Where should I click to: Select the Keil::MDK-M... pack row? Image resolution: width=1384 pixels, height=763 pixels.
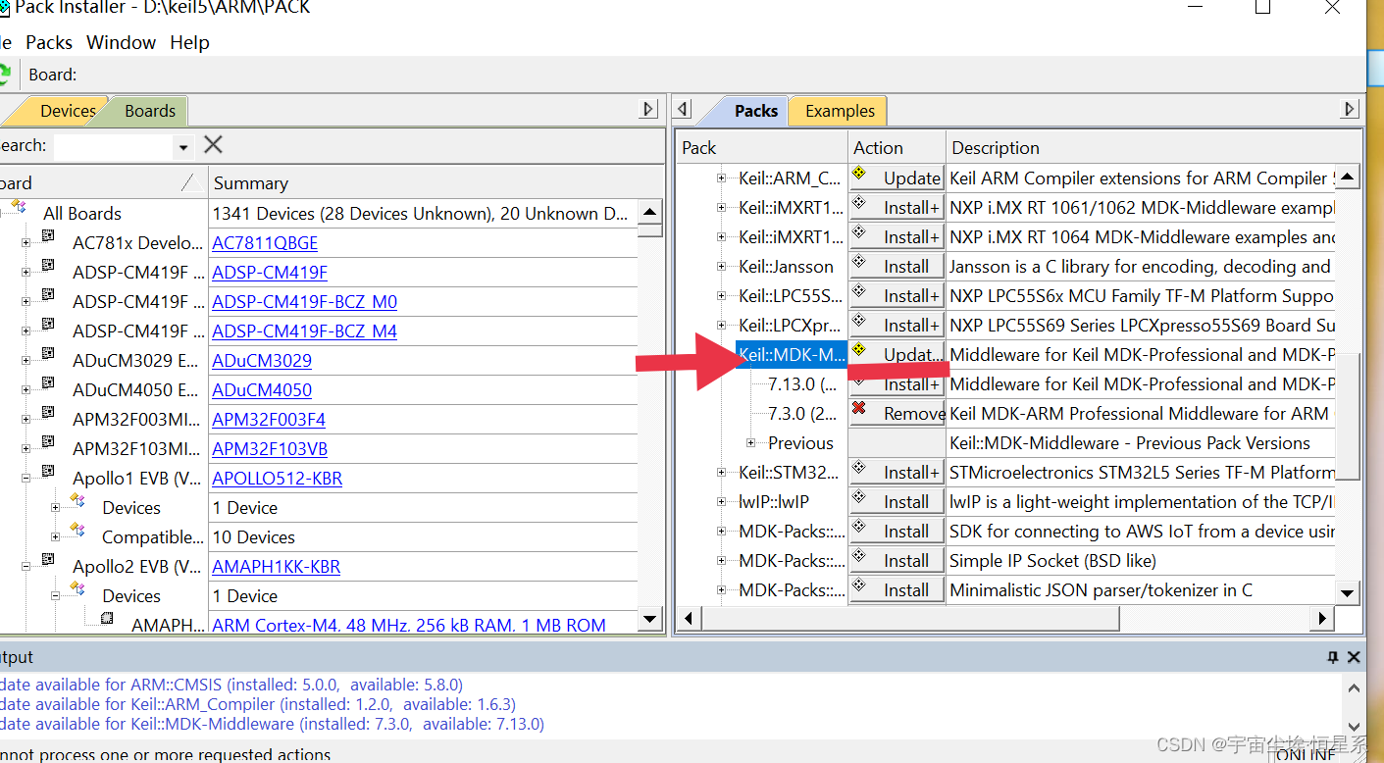[x=792, y=354]
